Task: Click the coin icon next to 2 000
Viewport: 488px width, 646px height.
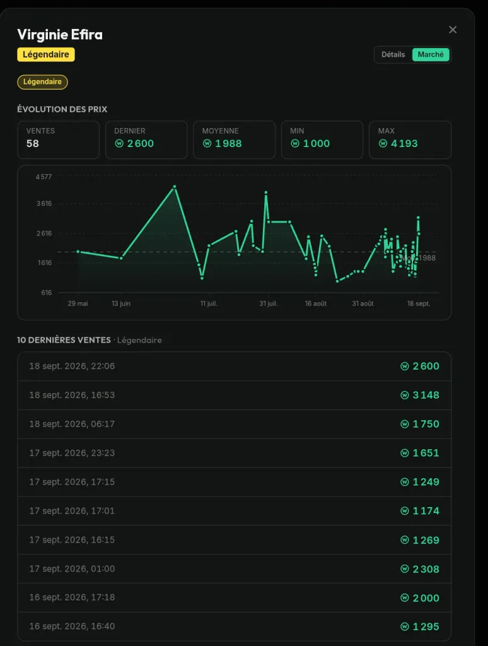Action: click(x=404, y=598)
